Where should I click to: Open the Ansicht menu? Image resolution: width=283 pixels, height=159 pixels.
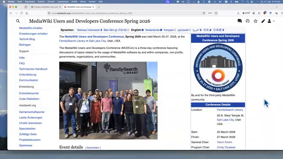[41, 2]
